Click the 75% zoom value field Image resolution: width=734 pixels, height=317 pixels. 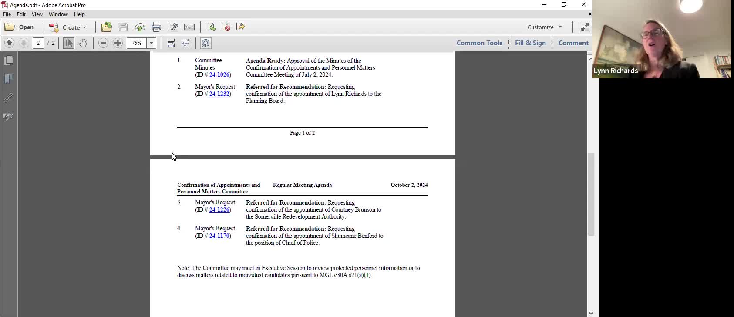click(137, 43)
